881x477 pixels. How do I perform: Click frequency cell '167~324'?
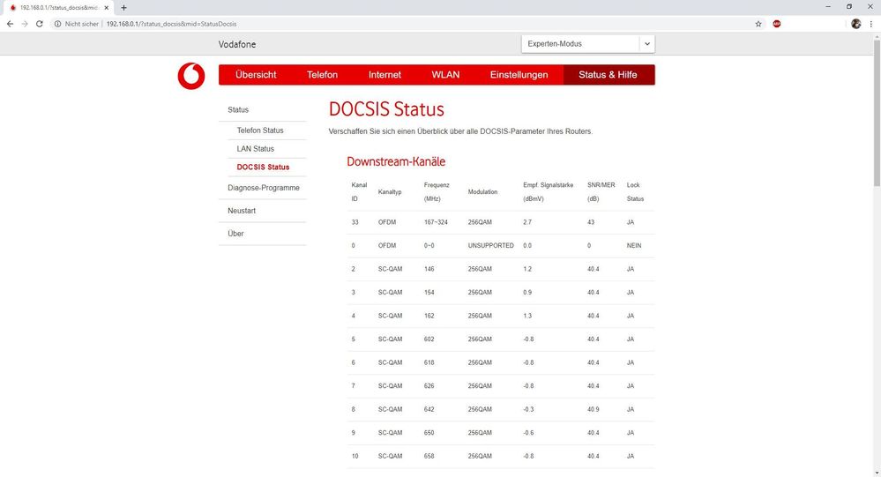436,222
